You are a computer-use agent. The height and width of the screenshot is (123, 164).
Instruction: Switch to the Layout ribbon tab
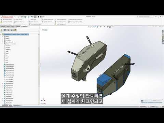point(8,26)
